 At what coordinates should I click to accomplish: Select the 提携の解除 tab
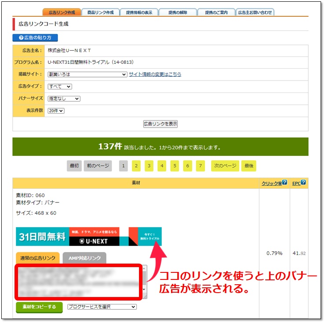pyautogui.click(x=178, y=12)
